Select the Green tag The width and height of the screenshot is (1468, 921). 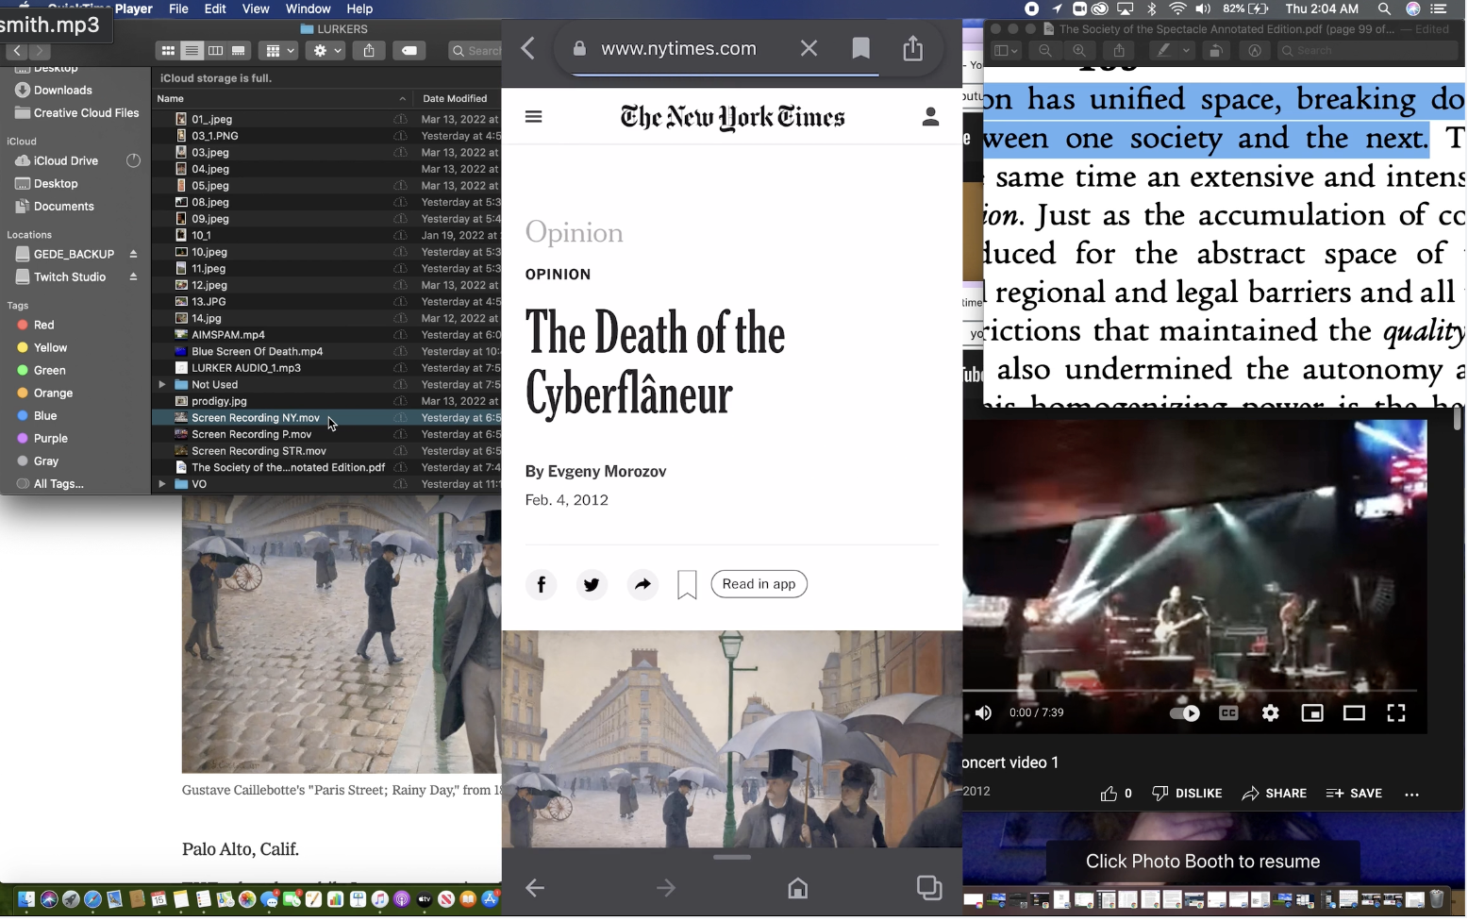pyautogui.click(x=49, y=371)
